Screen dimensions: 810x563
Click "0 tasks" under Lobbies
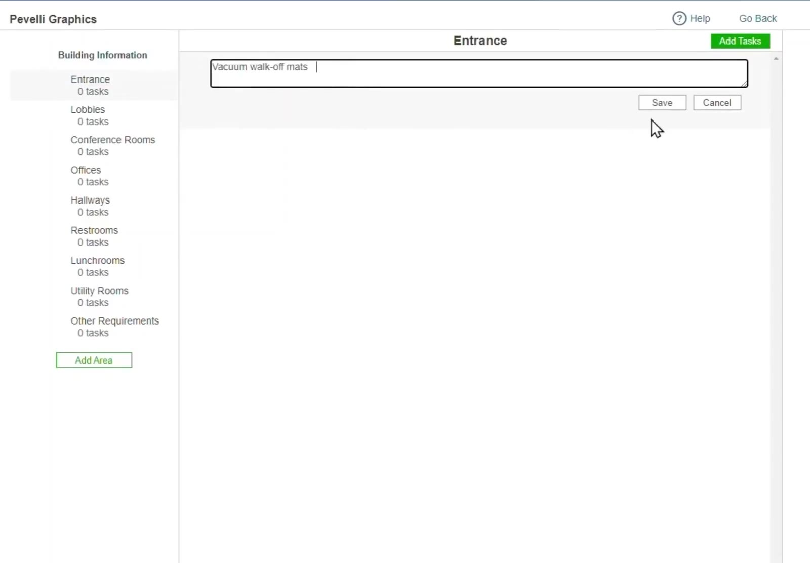[x=93, y=122]
